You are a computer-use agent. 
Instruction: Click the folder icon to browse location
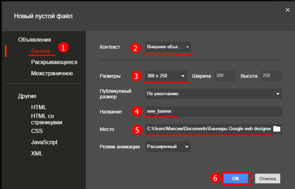pos(277,129)
